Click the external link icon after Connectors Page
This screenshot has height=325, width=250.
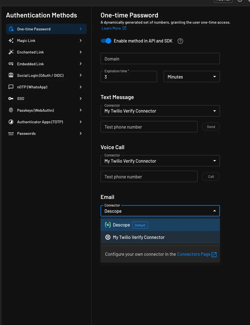[214, 254]
